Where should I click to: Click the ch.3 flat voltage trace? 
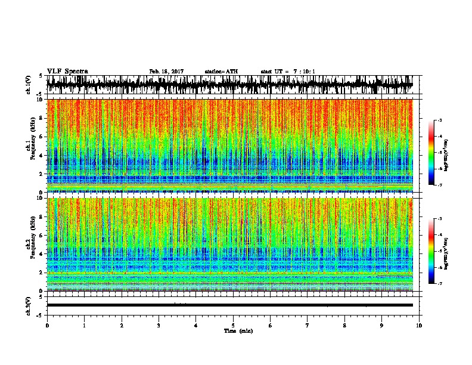coord(230,305)
